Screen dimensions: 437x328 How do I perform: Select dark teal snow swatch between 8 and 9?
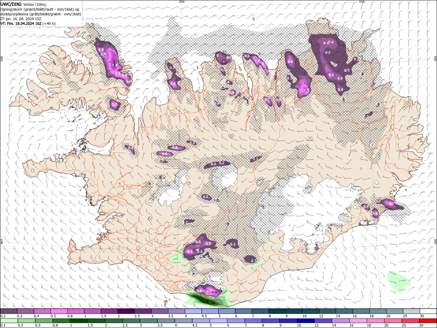277,311
